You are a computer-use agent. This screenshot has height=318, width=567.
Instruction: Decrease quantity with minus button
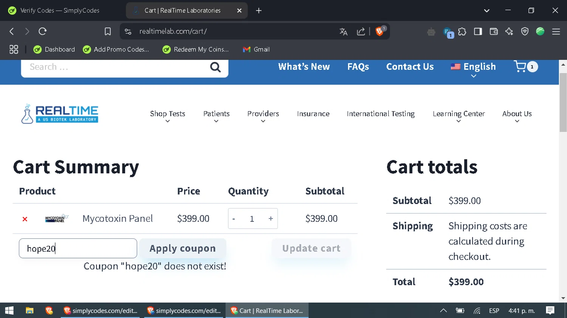click(x=234, y=219)
